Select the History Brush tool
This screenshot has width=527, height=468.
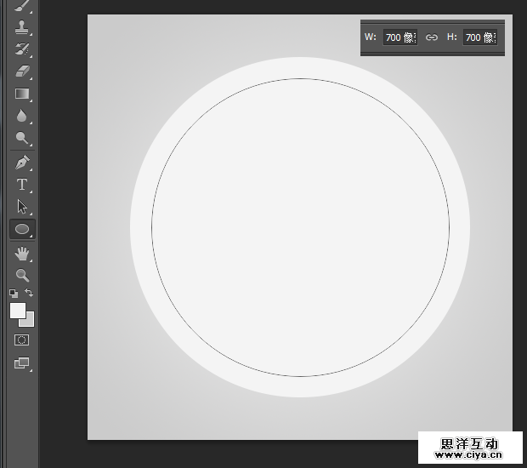(x=22, y=49)
